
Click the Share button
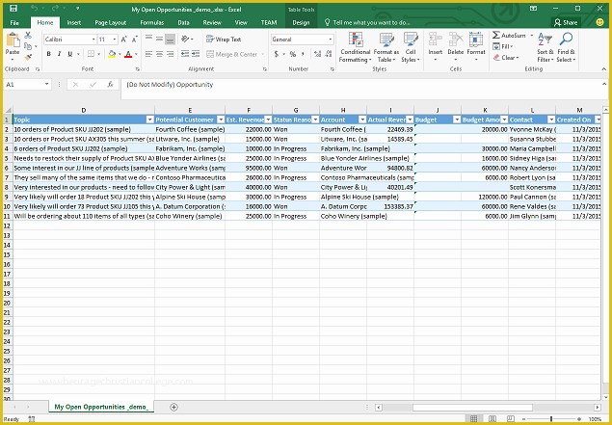click(566, 22)
